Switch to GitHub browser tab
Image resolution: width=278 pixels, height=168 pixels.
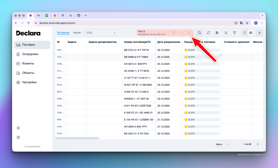[79, 16]
